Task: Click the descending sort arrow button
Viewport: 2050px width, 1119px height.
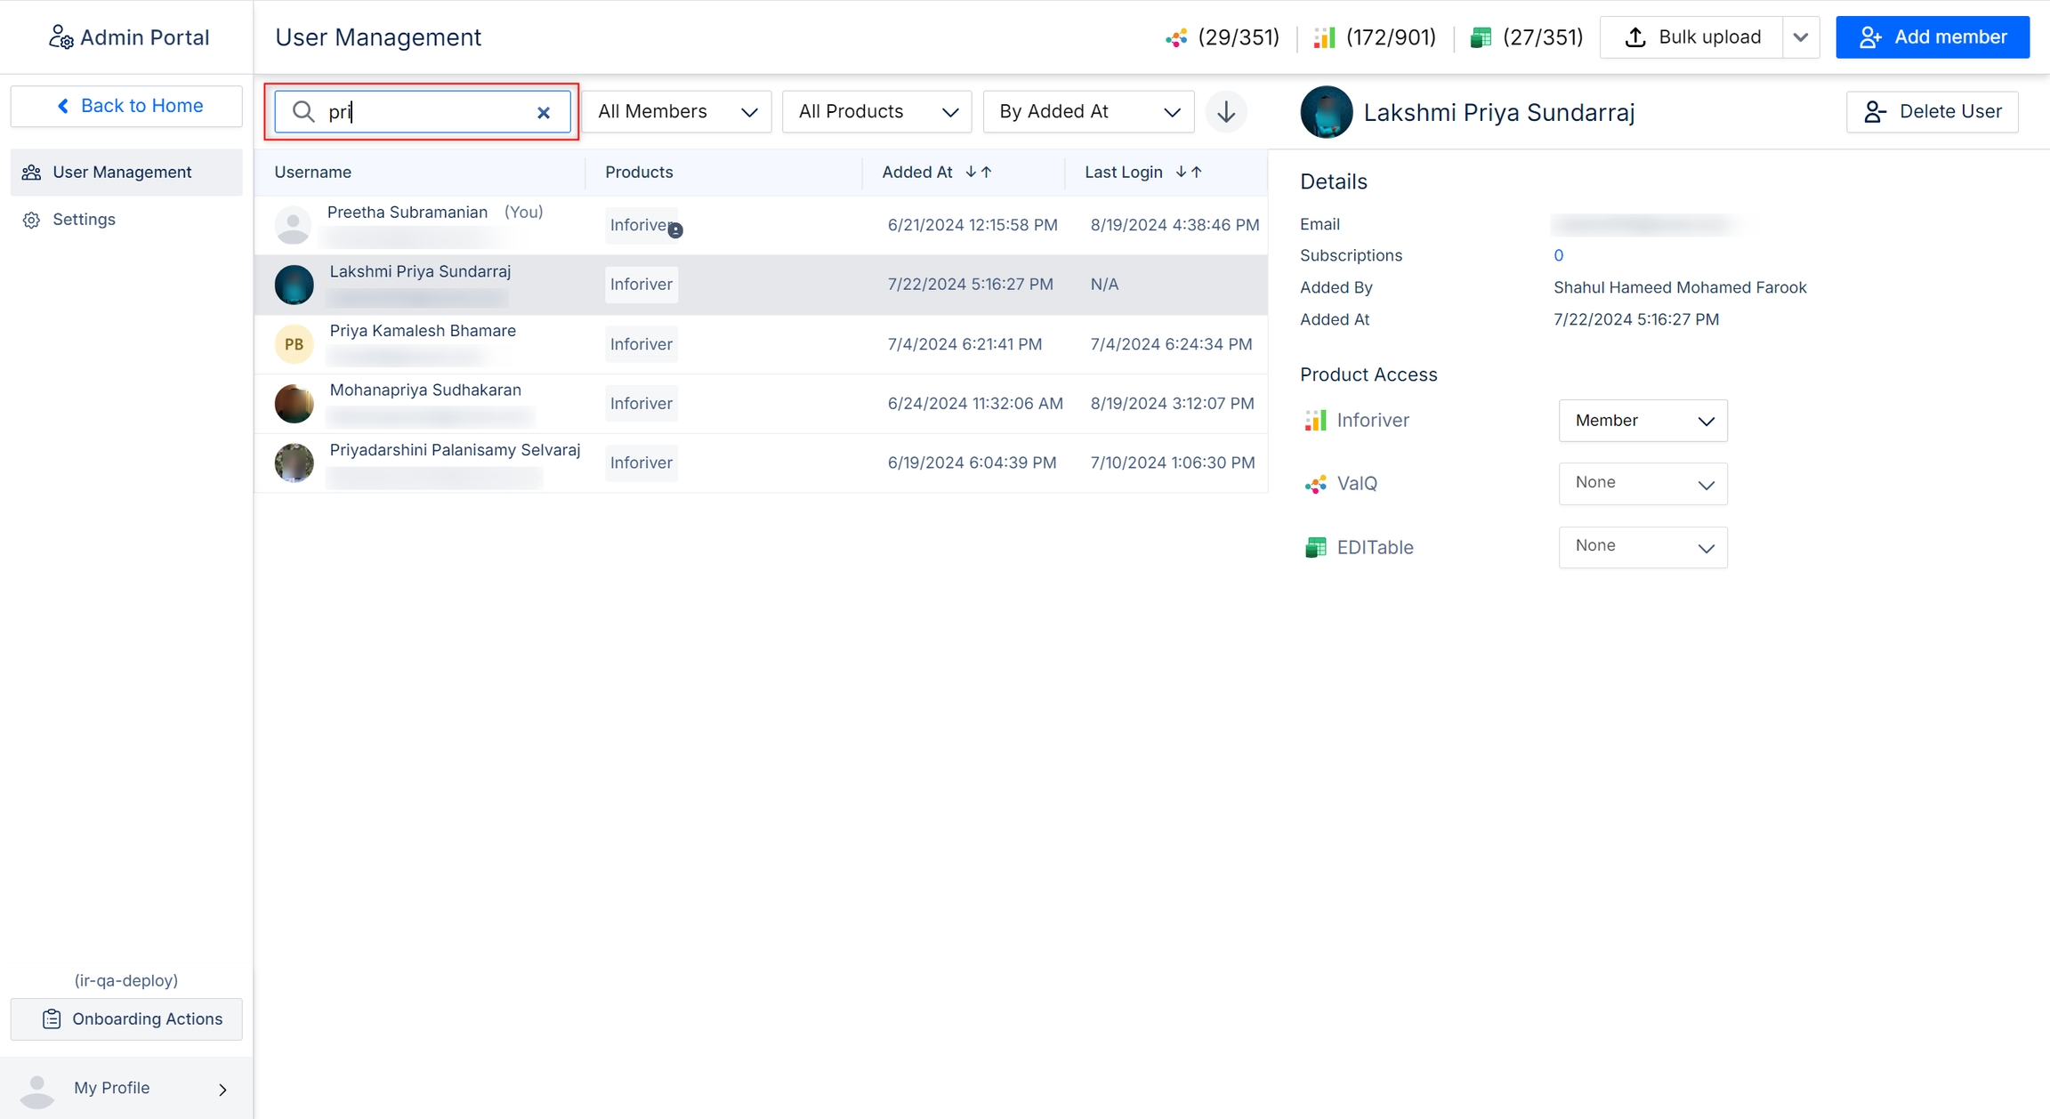Action: (x=1226, y=112)
